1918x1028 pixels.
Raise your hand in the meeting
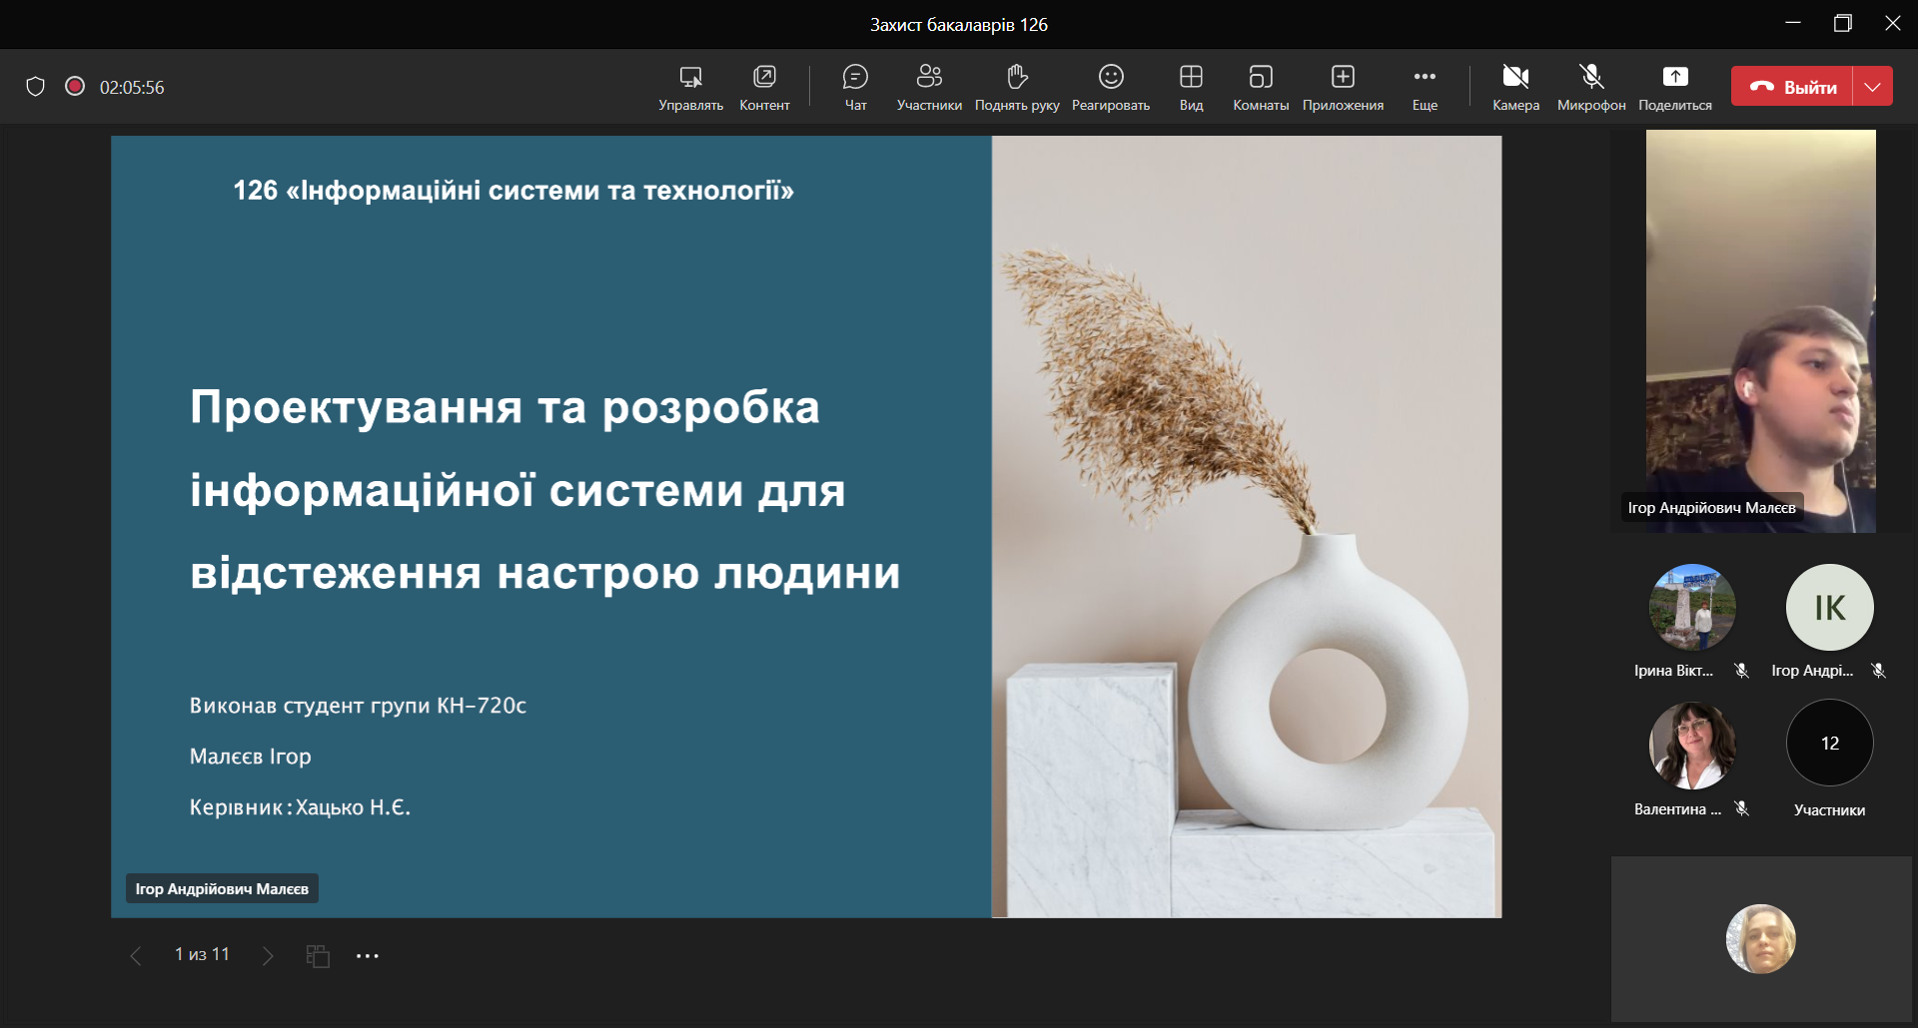[1016, 87]
